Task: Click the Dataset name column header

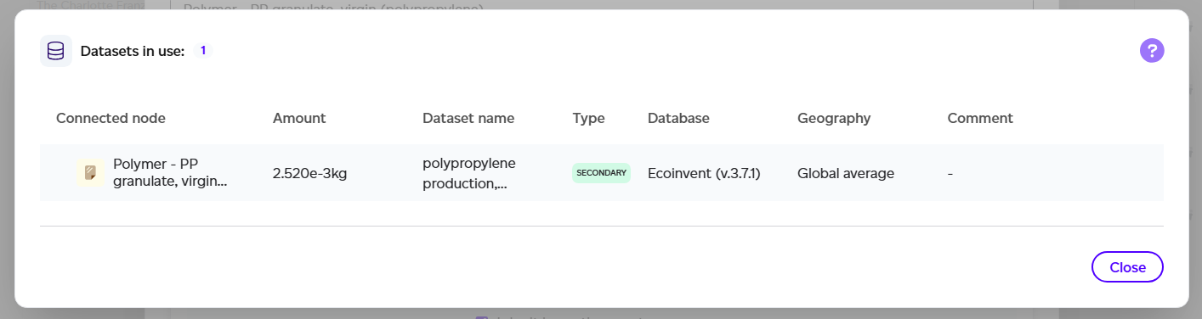Action: [468, 118]
